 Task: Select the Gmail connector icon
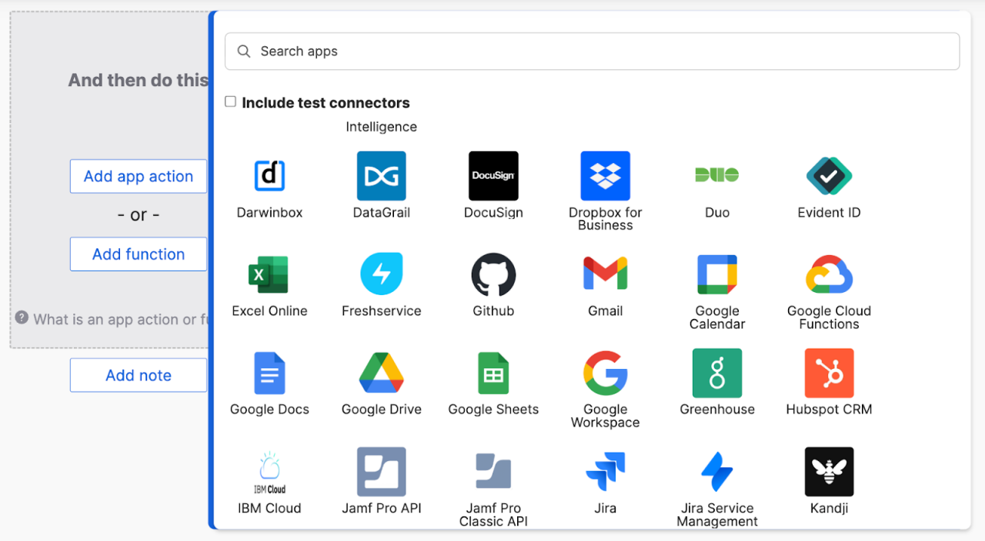(x=605, y=274)
